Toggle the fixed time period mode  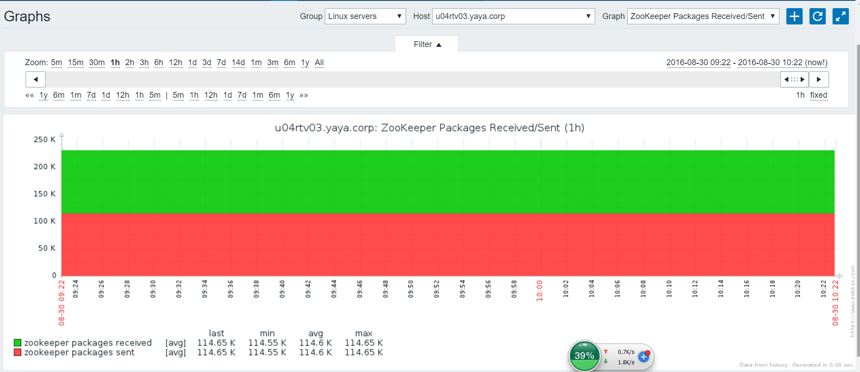818,95
